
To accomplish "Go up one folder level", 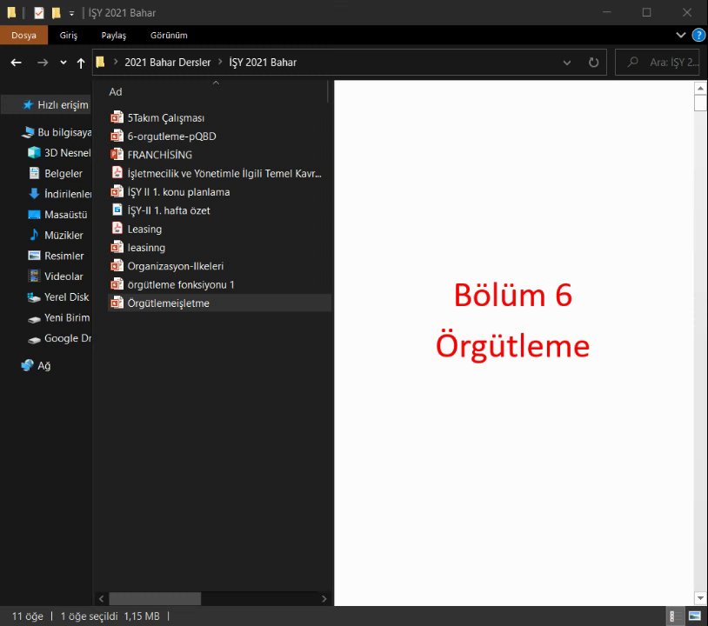I will pyautogui.click(x=80, y=63).
